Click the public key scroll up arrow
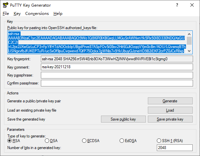The height and width of the screenshot is (156, 200). pyautogui.click(x=189, y=34)
